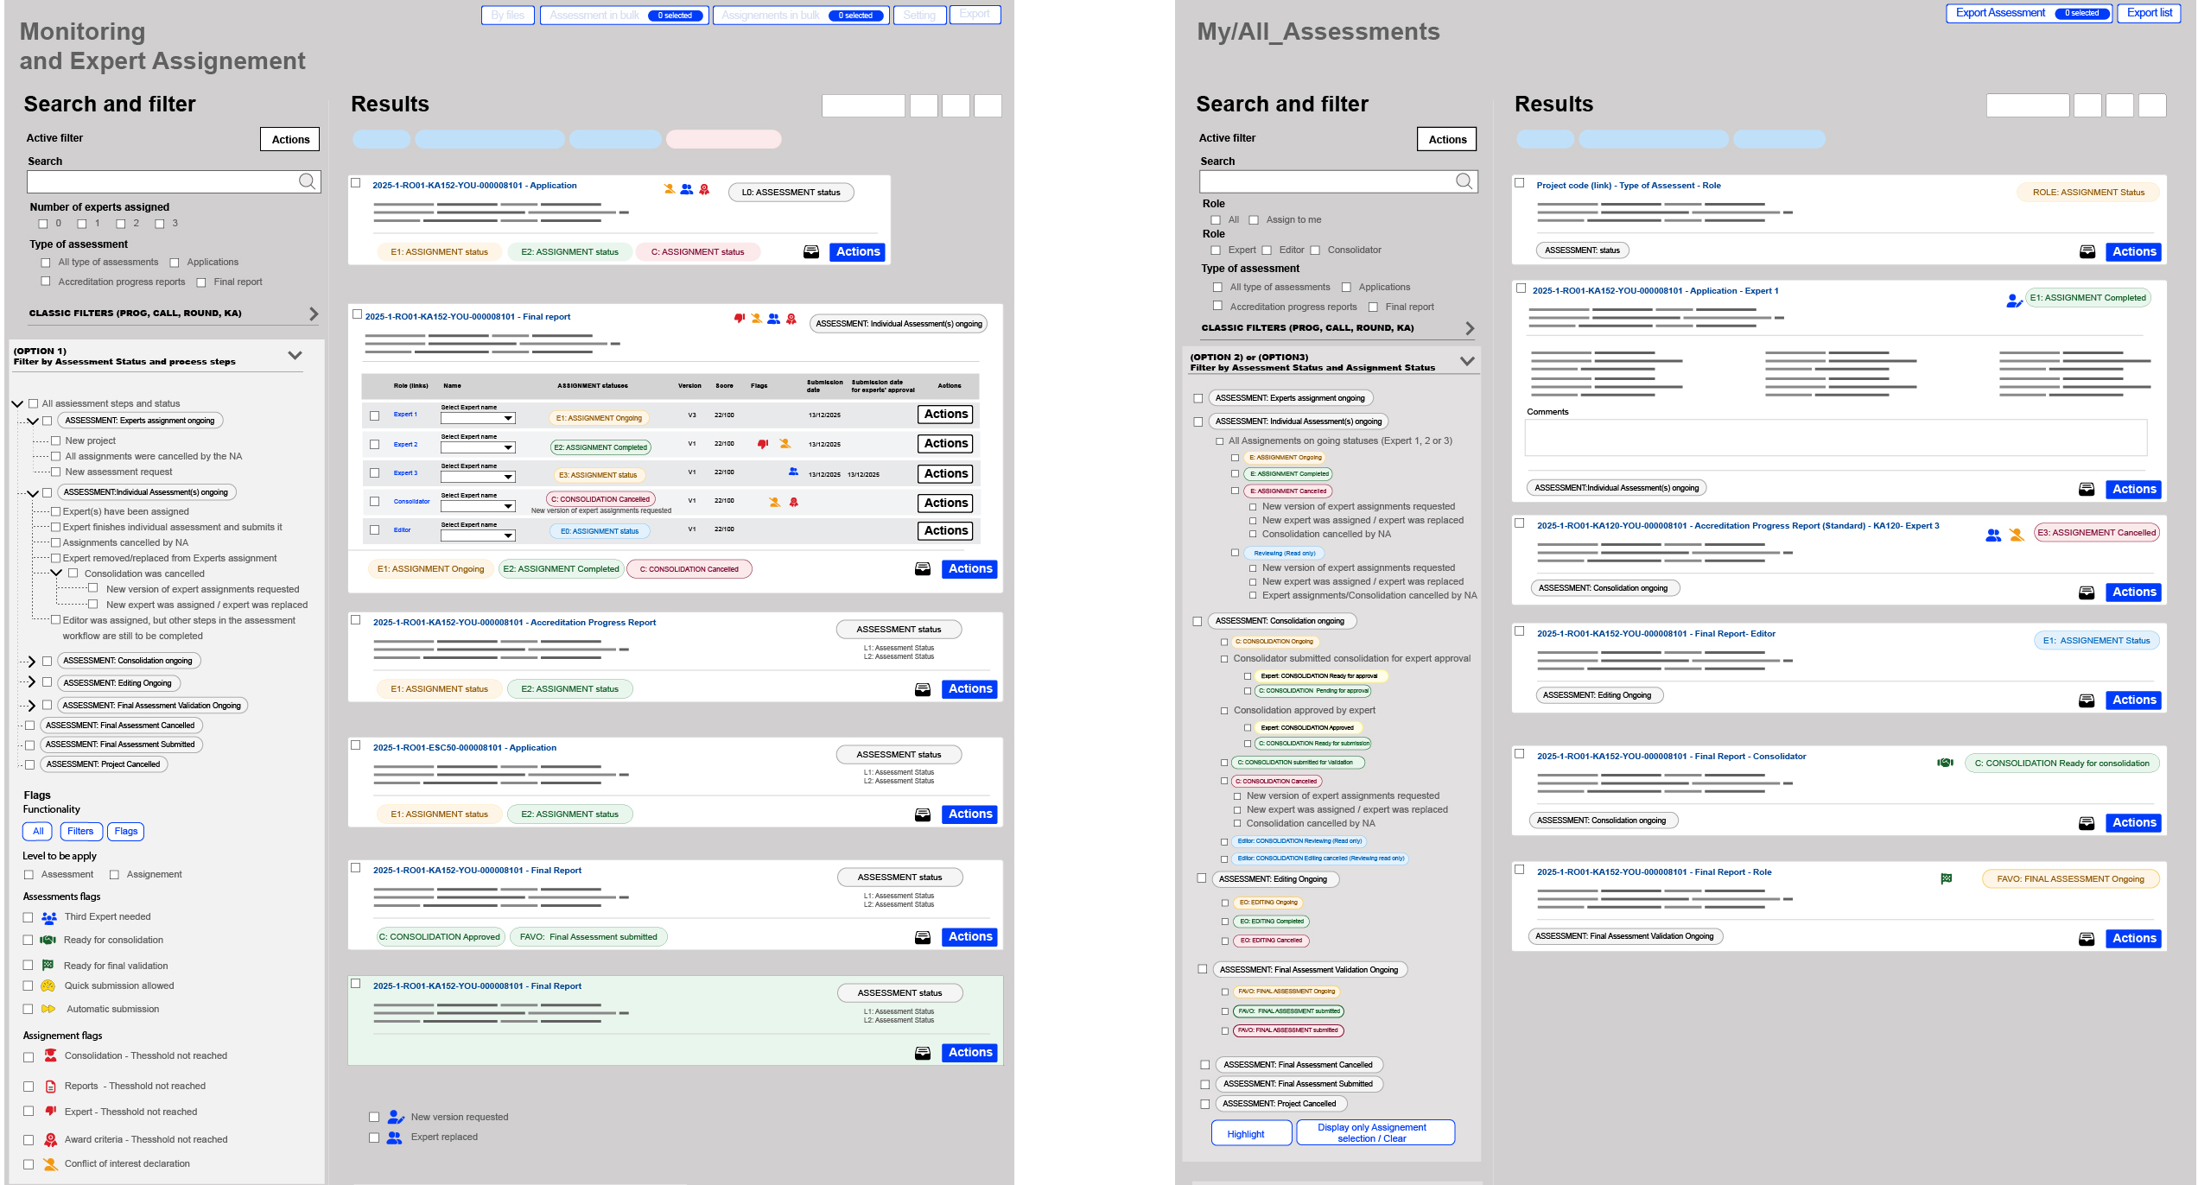Tick ASSESSMENT: Project Cancelled in right filter
Screen dimensions: 2198x1185
[1205, 1104]
